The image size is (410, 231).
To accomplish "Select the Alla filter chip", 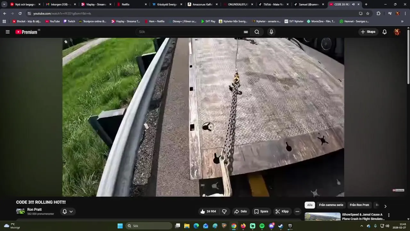I will 310,205.
